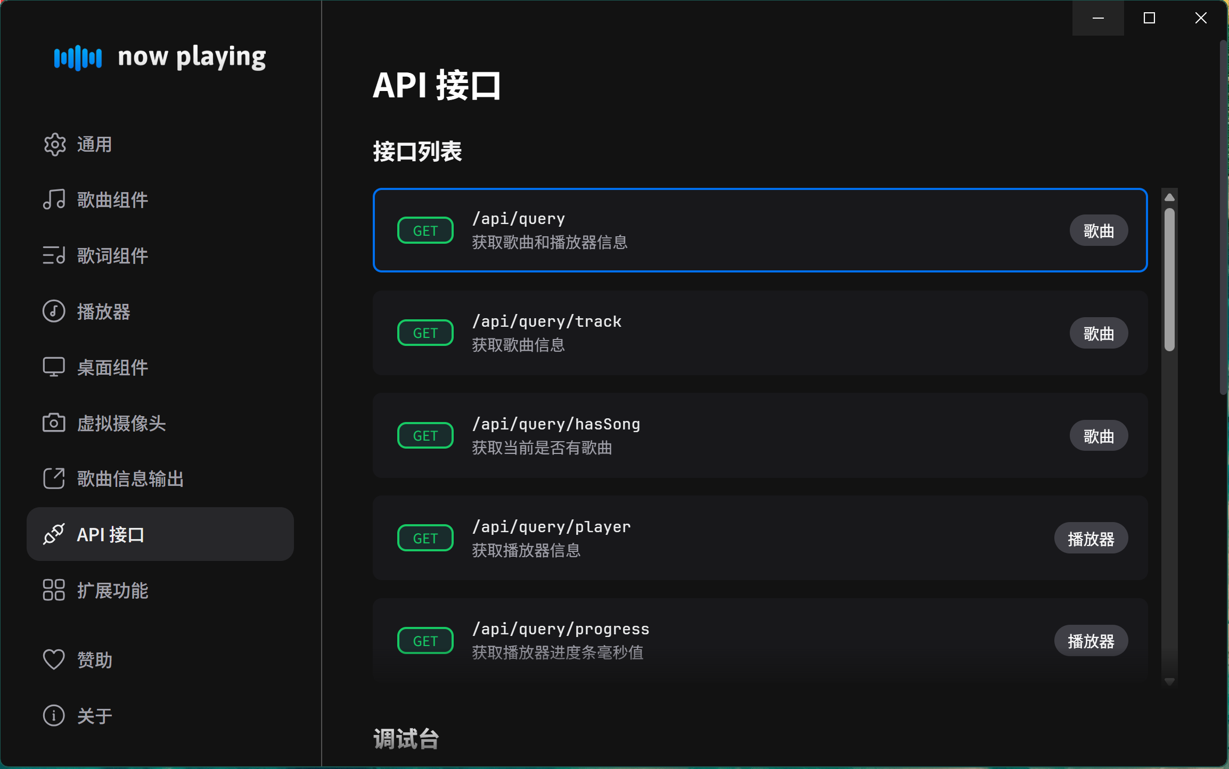The image size is (1229, 769).
Task: Click the extensions grid icon
Action: (54, 590)
